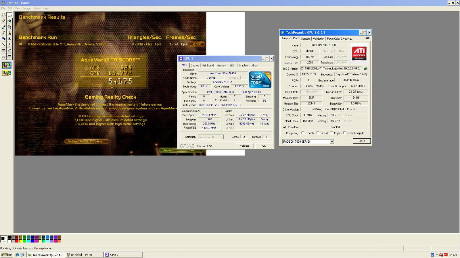Screen dimensions: 460x258
Task: Choose opaque selection mode option
Action: tap(6, 65)
